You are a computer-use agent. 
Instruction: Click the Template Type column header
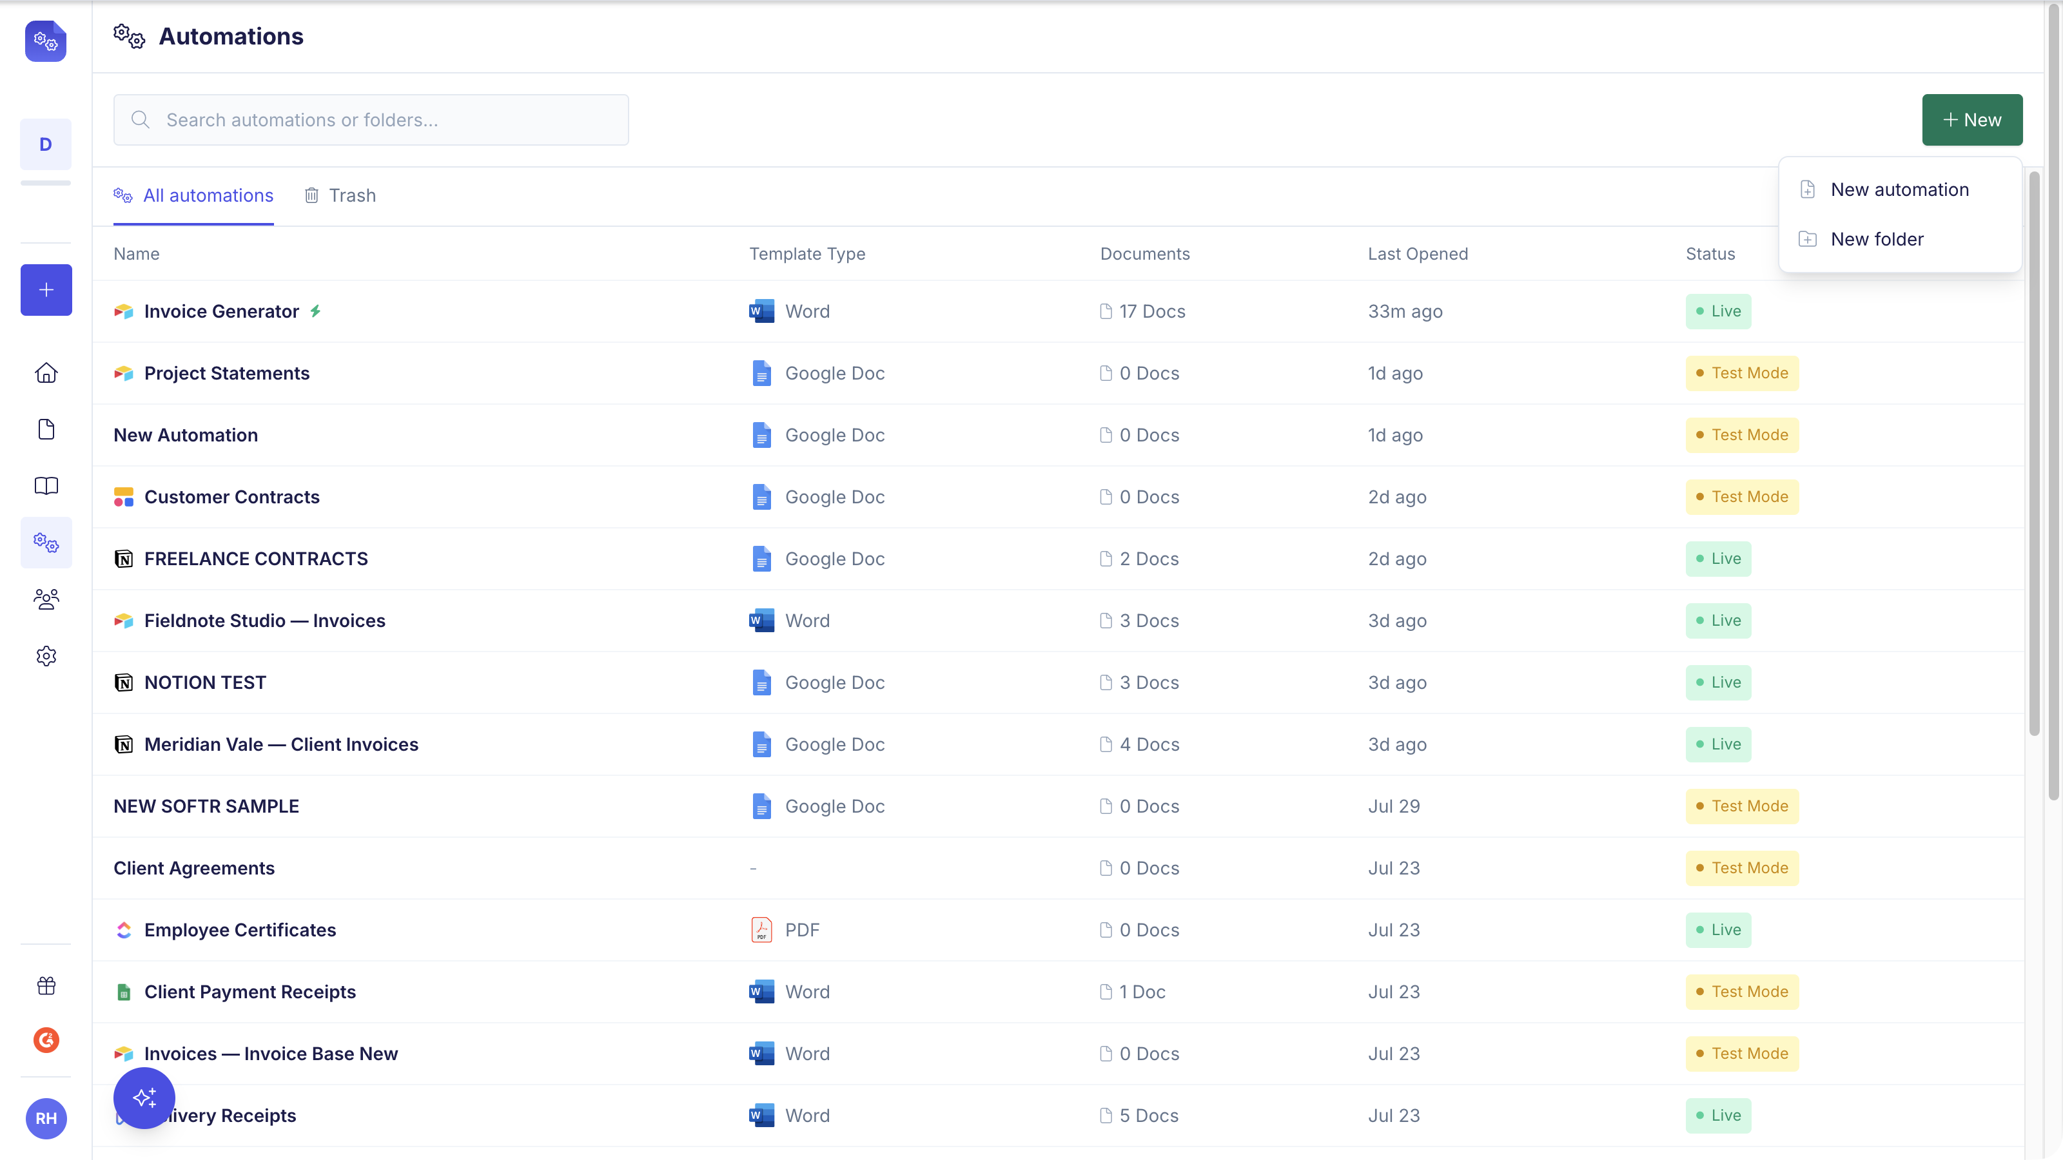807,254
